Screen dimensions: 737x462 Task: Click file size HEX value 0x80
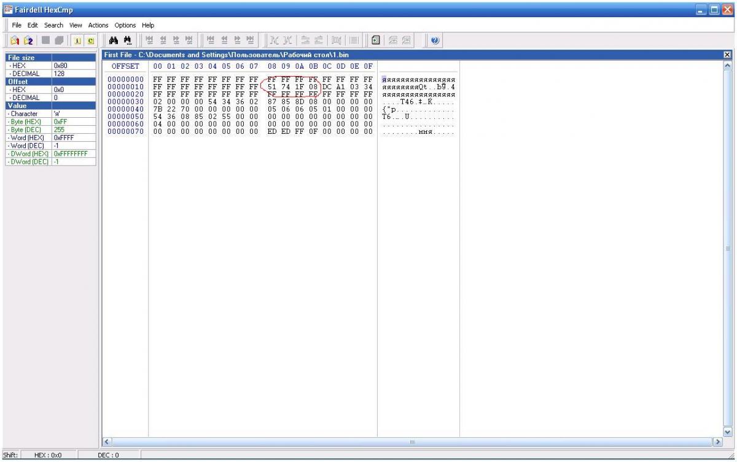(74, 65)
